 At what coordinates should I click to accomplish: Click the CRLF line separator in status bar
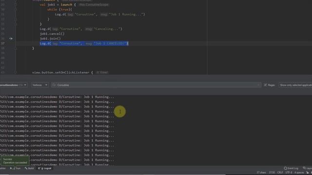click(280, 173)
